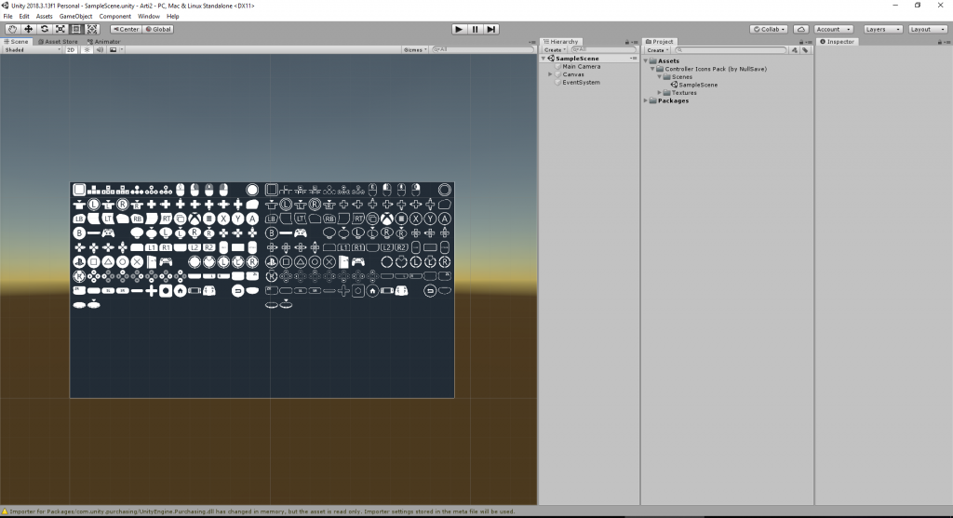
Task: Select the Move tool
Action: [28, 29]
